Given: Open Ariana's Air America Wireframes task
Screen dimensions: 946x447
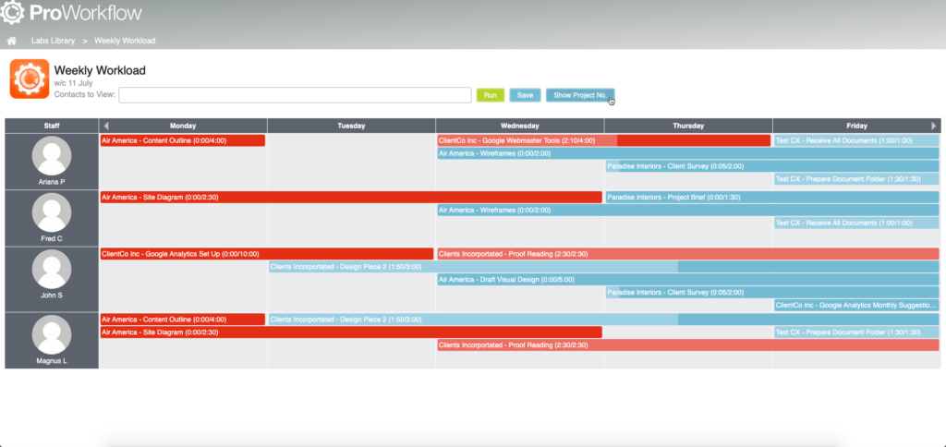Looking at the screenshot, I should (x=688, y=153).
